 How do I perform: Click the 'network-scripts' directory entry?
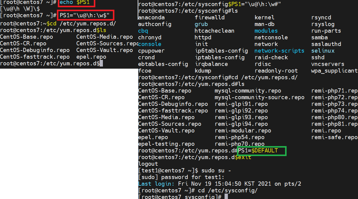[x=279, y=51]
